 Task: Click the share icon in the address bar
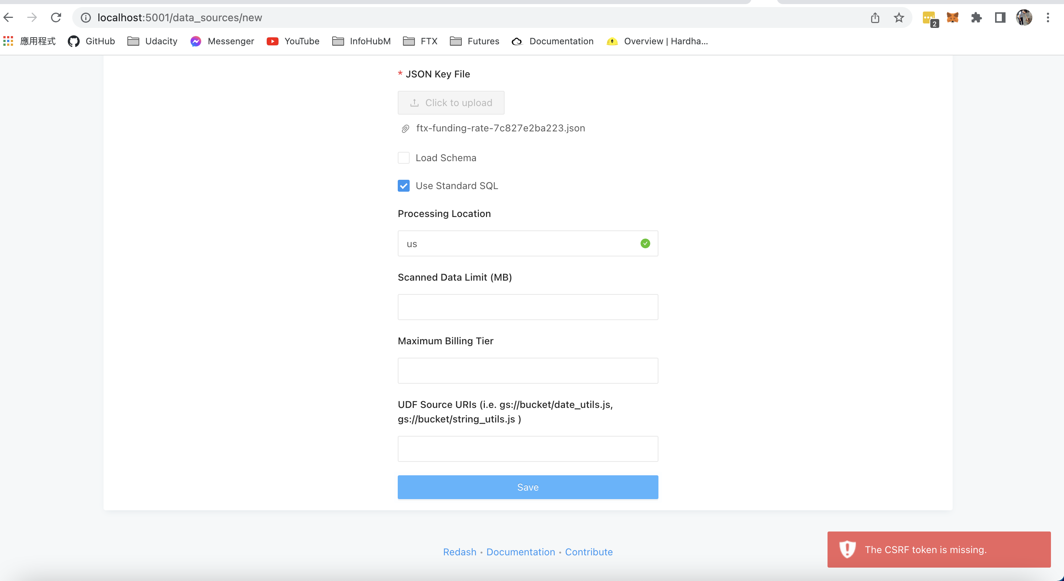[x=875, y=17]
